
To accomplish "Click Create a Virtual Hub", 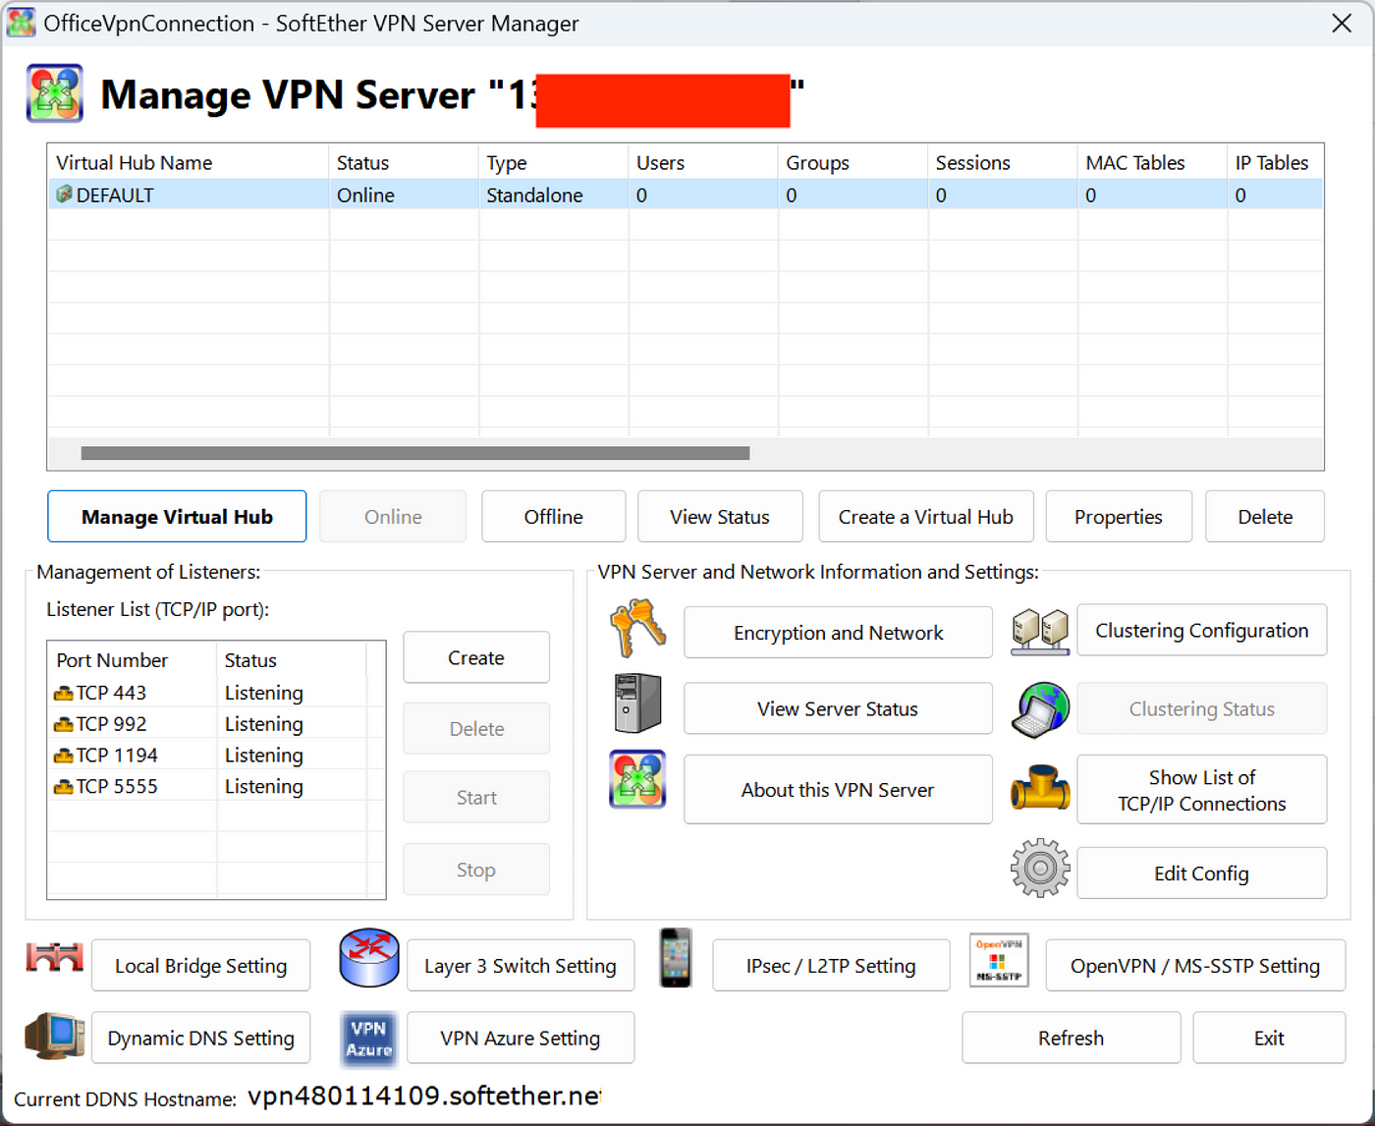I will tap(926, 517).
